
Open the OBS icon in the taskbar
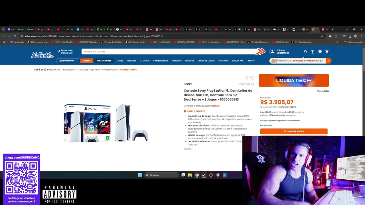tap(211, 175)
